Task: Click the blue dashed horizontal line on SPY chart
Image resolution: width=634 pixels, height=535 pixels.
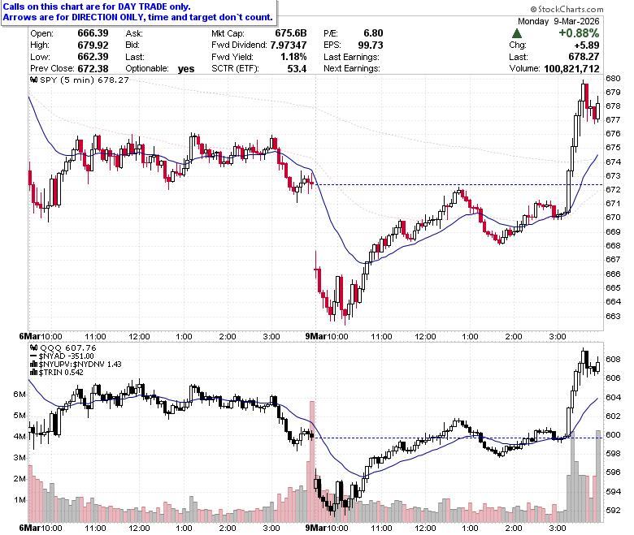Action: tap(459, 185)
